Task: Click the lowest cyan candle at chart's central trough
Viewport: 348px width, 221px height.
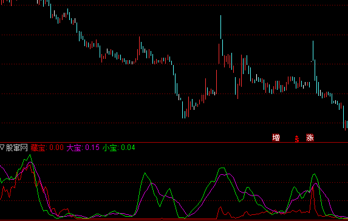Action: 183,110
